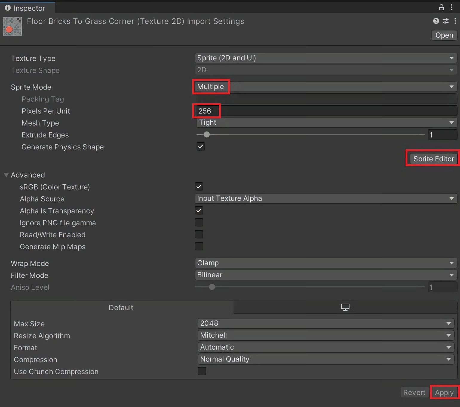This screenshot has width=460, height=407.
Task: Click the Open button
Action: [444, 35]
